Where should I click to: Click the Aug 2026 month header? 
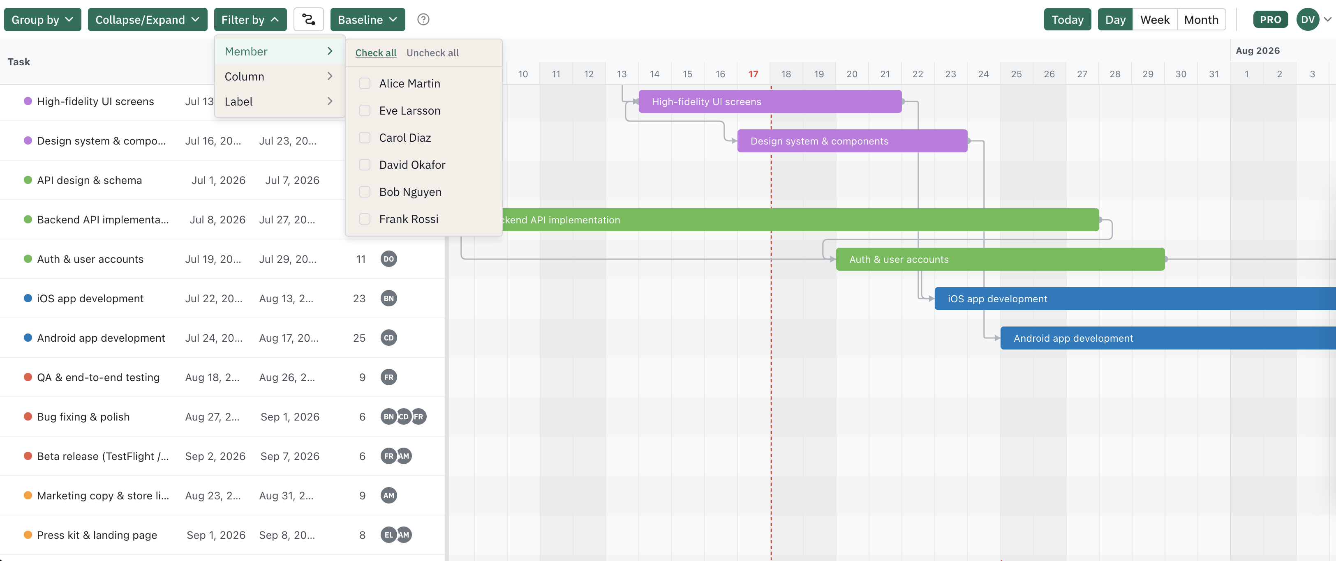click(x=1257, y=50)
